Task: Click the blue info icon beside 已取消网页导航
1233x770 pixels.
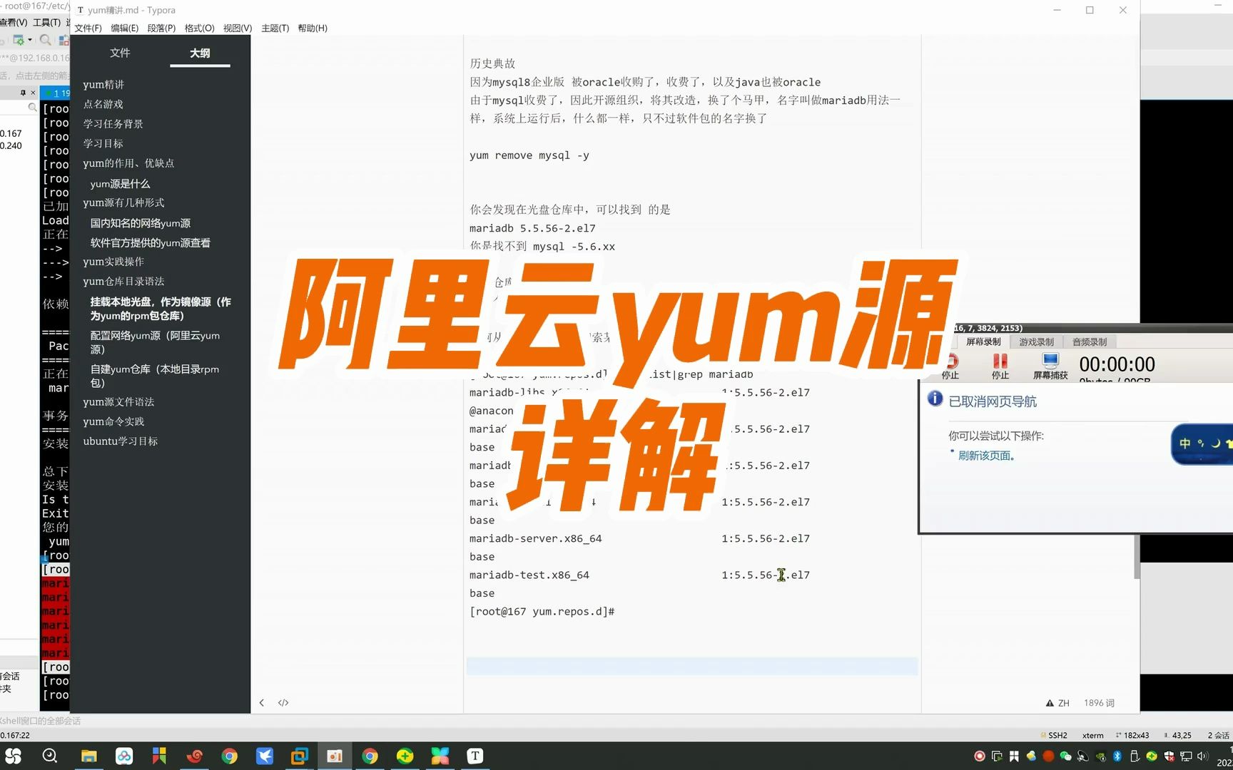Action: [x=935, y=399]
